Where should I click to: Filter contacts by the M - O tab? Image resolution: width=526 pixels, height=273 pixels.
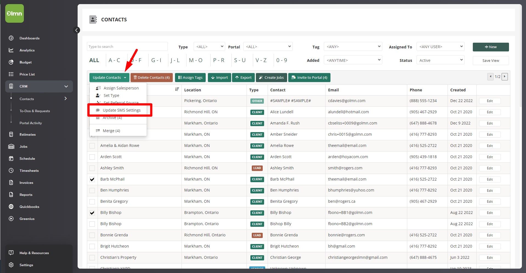coord(196,60)
